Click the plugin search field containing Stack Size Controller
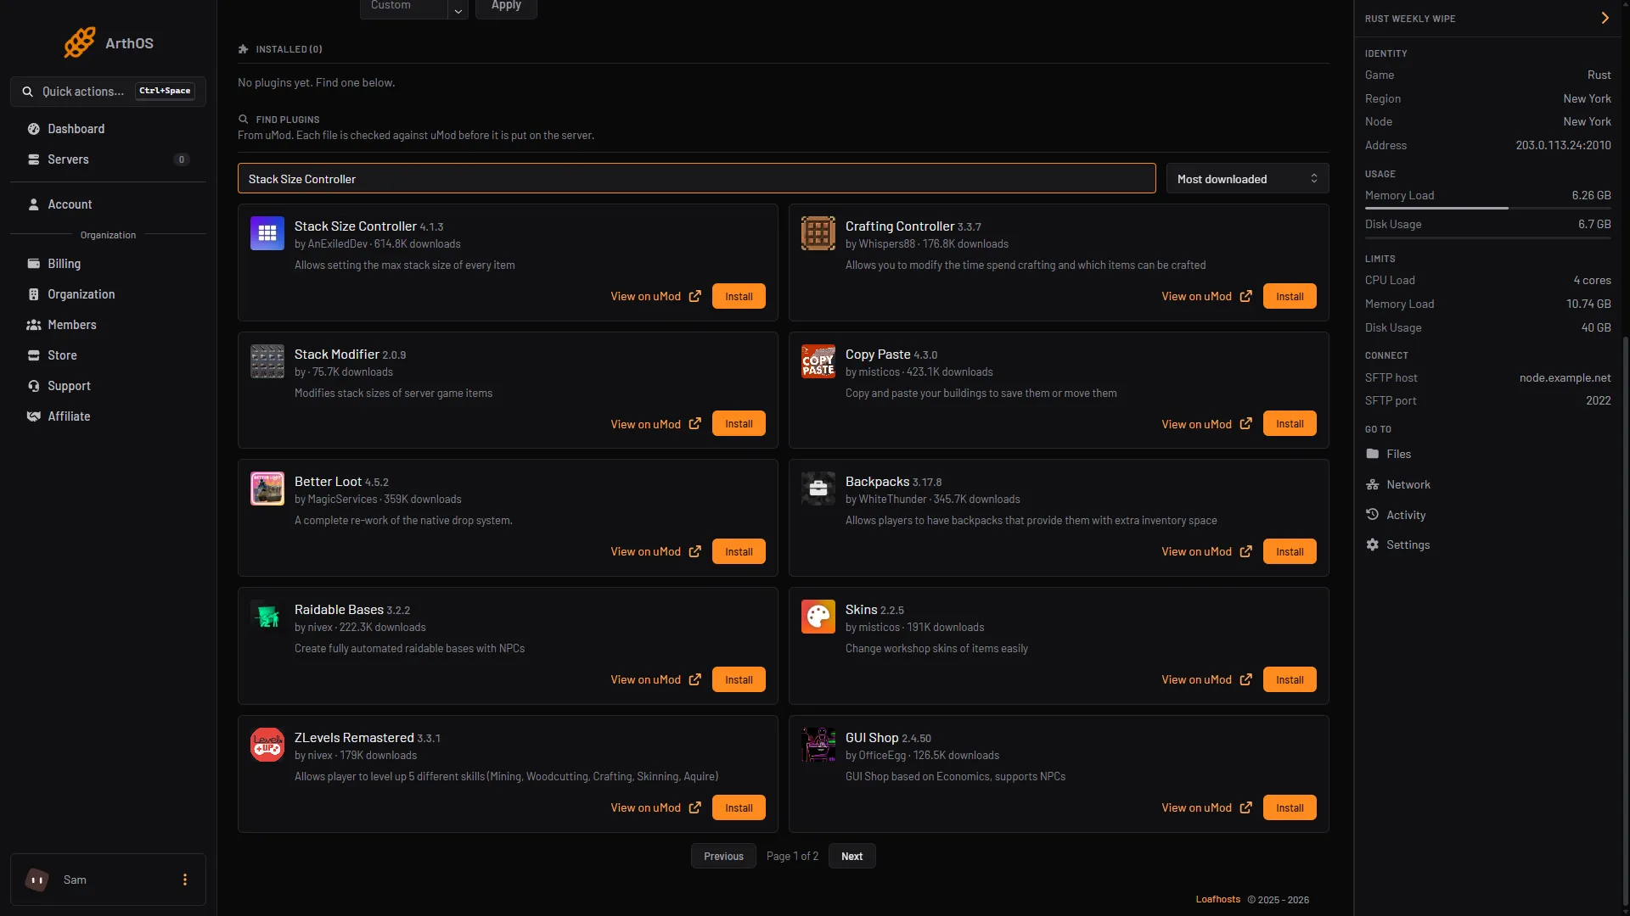 [x=696, y=179]
